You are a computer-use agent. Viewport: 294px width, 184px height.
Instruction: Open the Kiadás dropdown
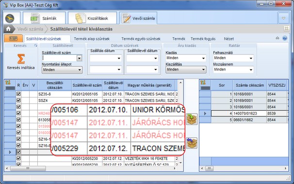click(186, 58)
